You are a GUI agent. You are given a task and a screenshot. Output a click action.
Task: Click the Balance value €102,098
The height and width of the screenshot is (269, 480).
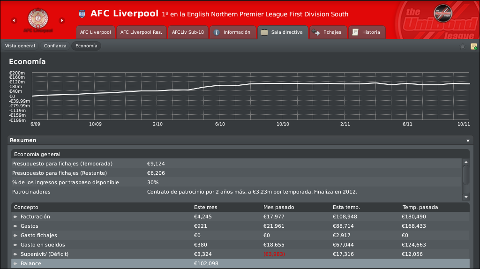coord(206,263)
